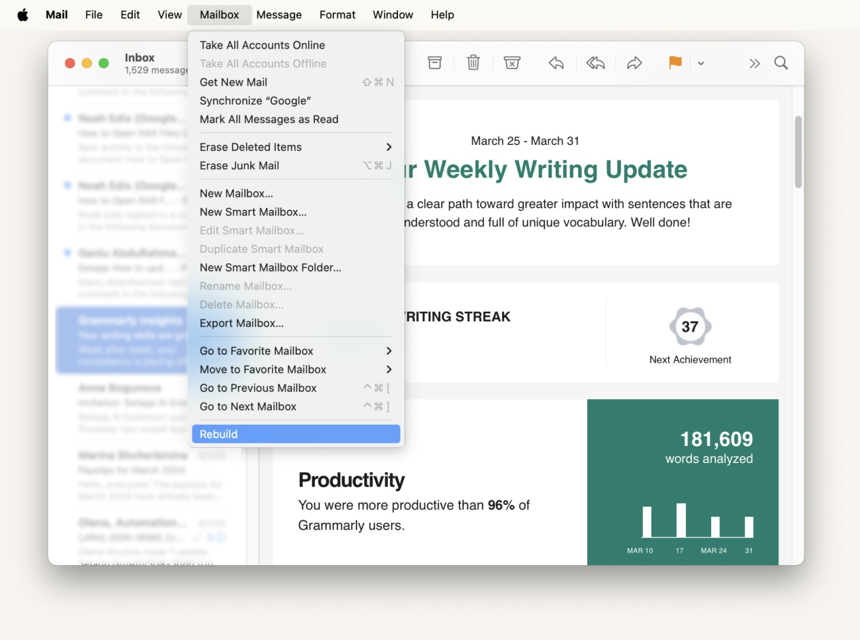Click the March 25 - March 31 date
This screenshot has height=640, width=860.
[525, 141]
